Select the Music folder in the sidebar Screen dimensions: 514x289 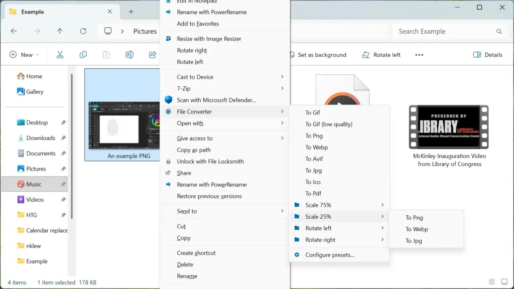(32, 184)
